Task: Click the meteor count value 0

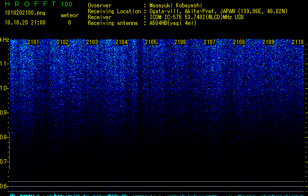Action: (x=70, y=23)
